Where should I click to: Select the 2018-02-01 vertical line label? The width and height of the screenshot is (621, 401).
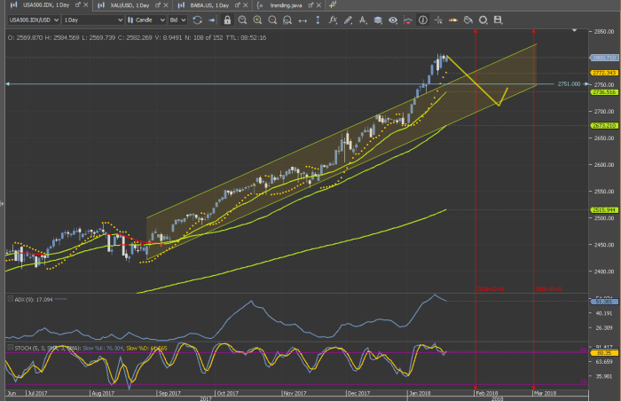[491, 289]
